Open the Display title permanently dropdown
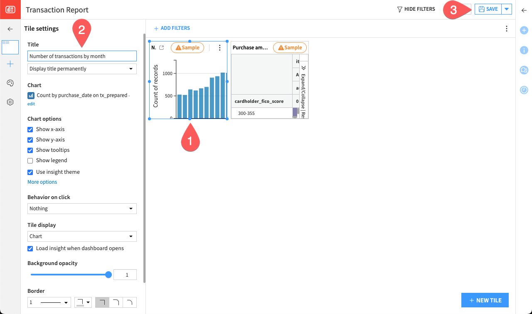532x314 pixels. [x=81, y=68]
